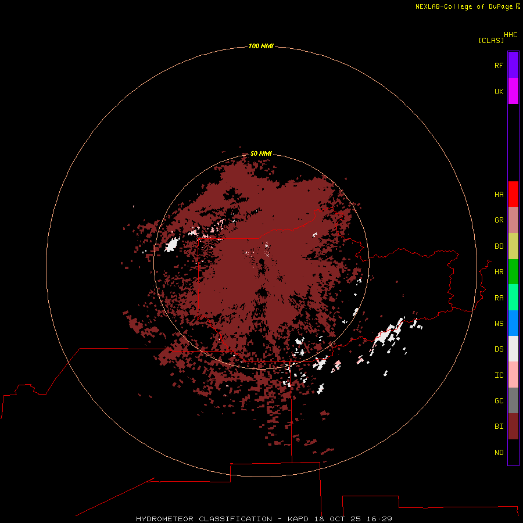
Task: Click the BI legend label
Action: [x=499, y=427]
